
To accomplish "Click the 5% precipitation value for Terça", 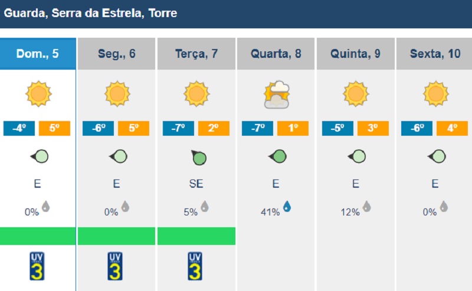I will [x=191, y=212].
